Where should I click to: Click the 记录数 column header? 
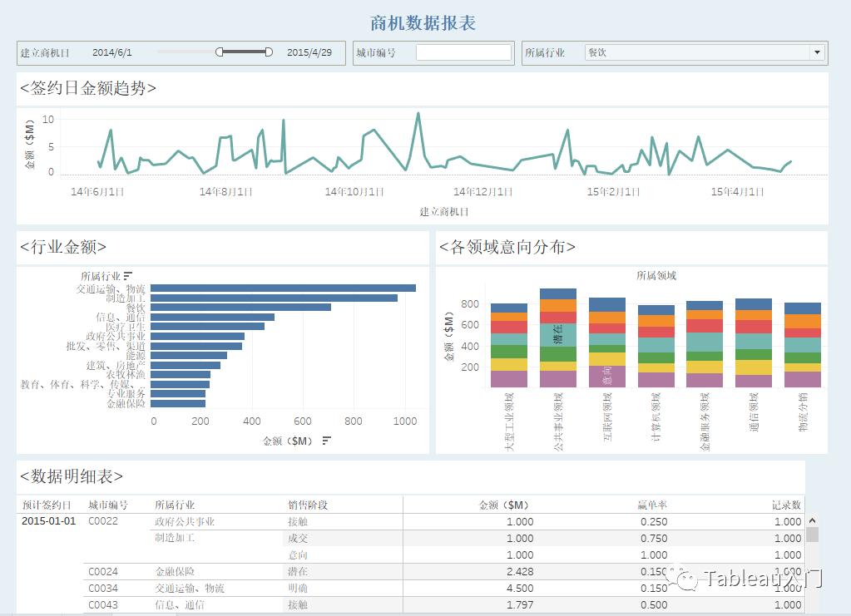click(x=786, y=505)
